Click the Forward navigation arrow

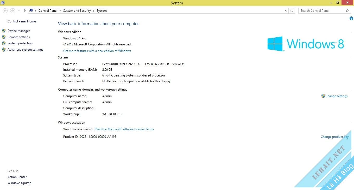[12, 11]
